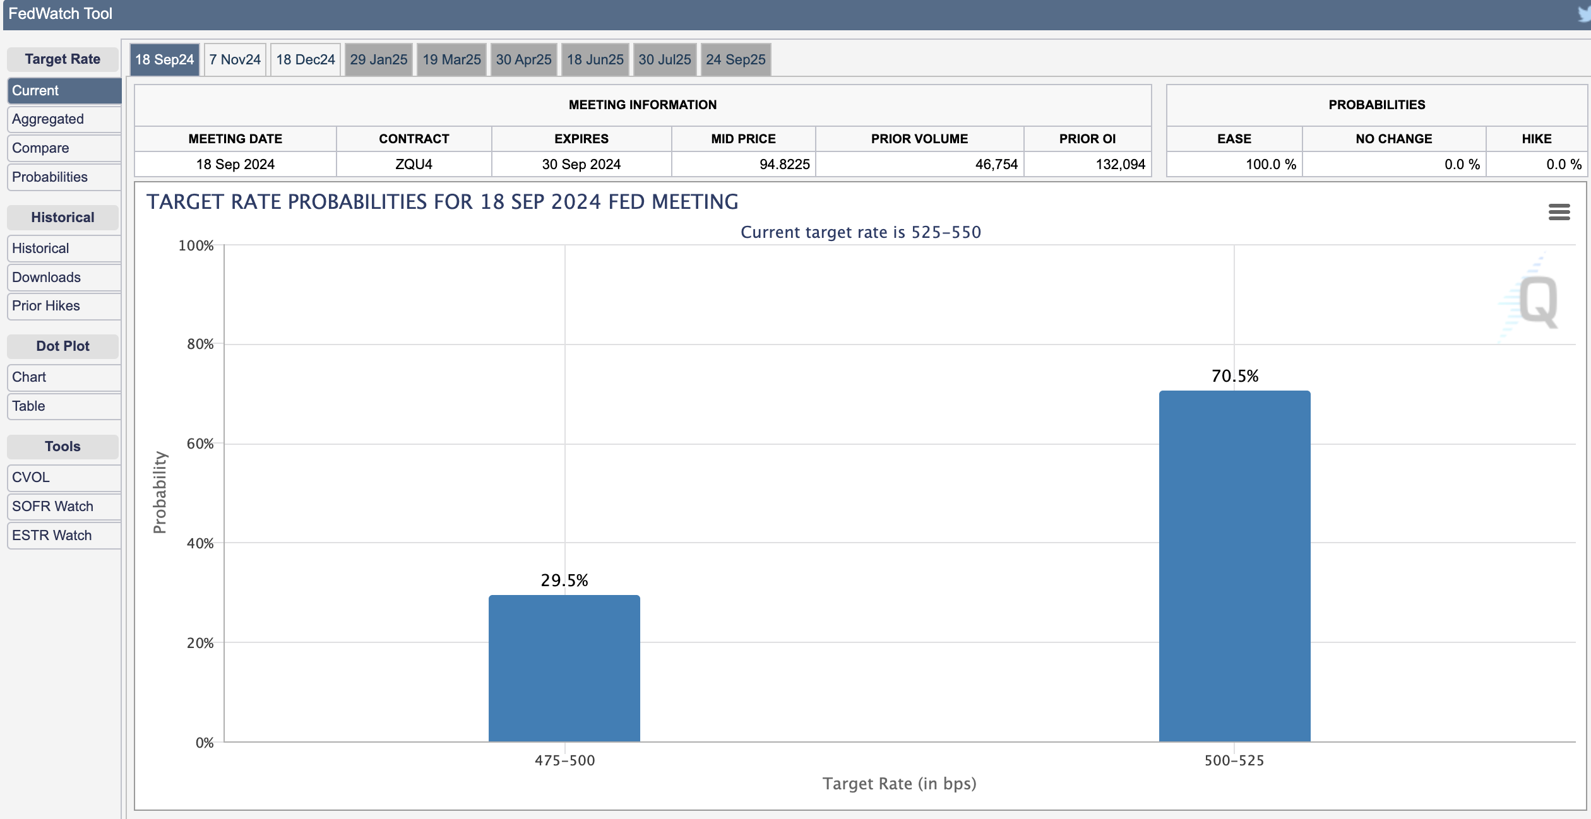Open the Aggregated view in sidebar
This screenshot has height=819, width=1591.
(x=64, y=119)
